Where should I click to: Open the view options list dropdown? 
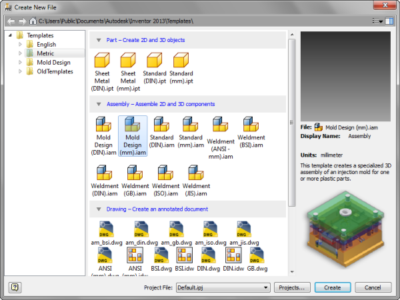coord(377,21)
